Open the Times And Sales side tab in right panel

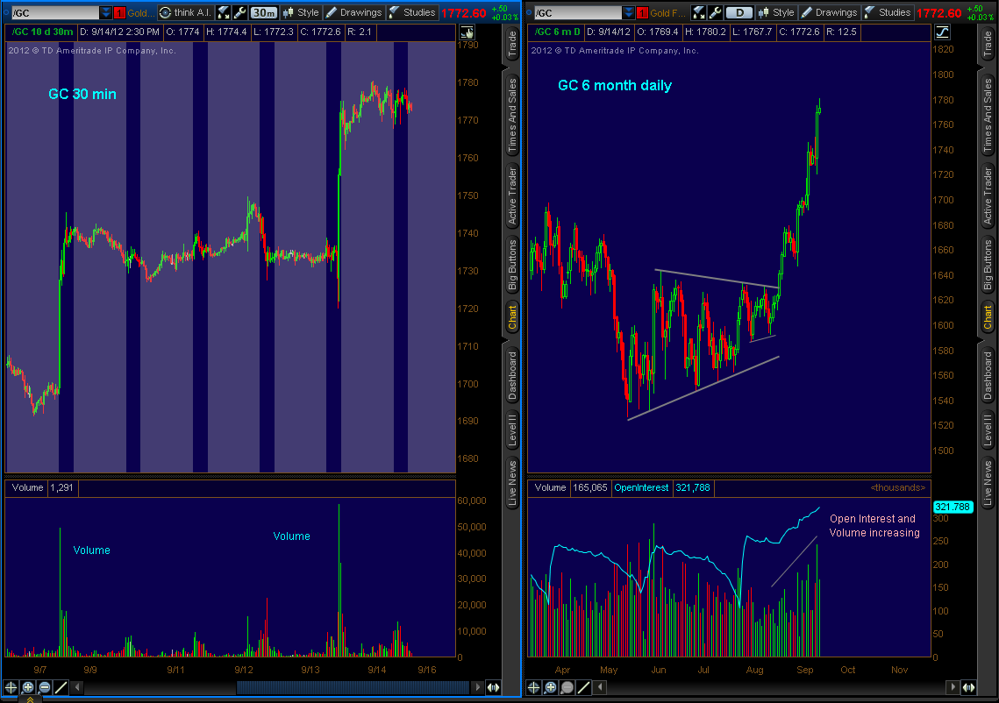[988, 115]
